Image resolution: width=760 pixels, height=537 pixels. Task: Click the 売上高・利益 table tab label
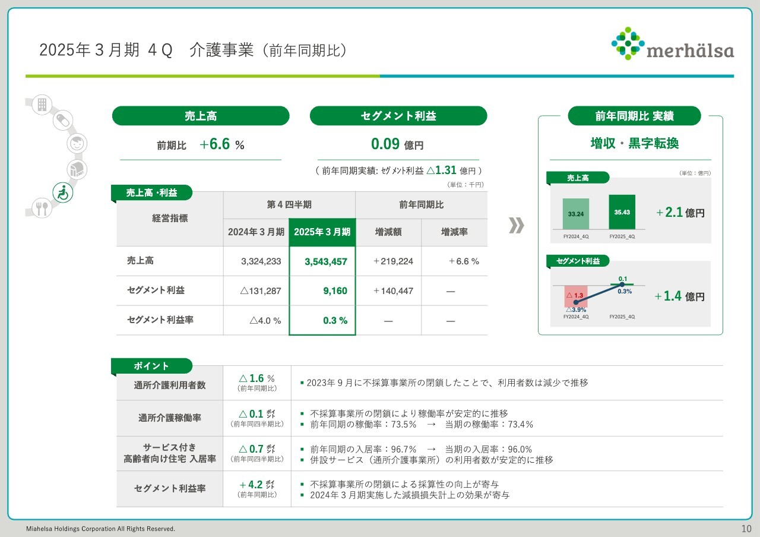click(x=151, y=192)
